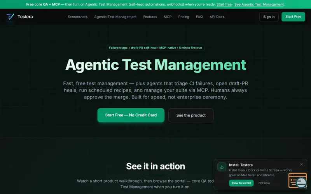This screenshot has width=311, height=194.
Task: Open the MCP nav item
Action: pyautogui.click(x=168, y=17)
